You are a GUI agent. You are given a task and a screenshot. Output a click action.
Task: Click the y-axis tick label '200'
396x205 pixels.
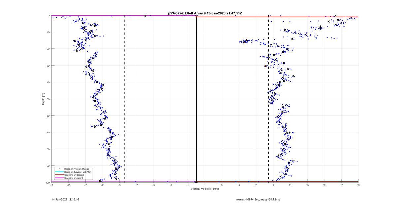(x=49, y=49)
